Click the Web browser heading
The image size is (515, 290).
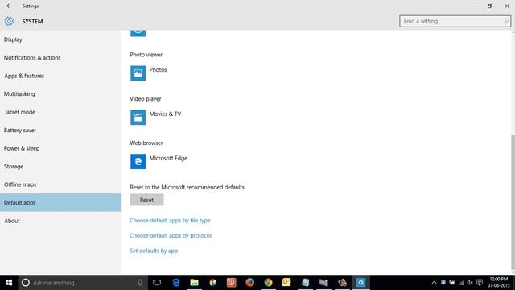(146, 143)
